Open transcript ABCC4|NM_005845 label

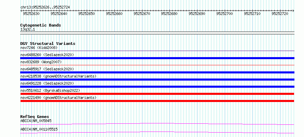[36, 121]
